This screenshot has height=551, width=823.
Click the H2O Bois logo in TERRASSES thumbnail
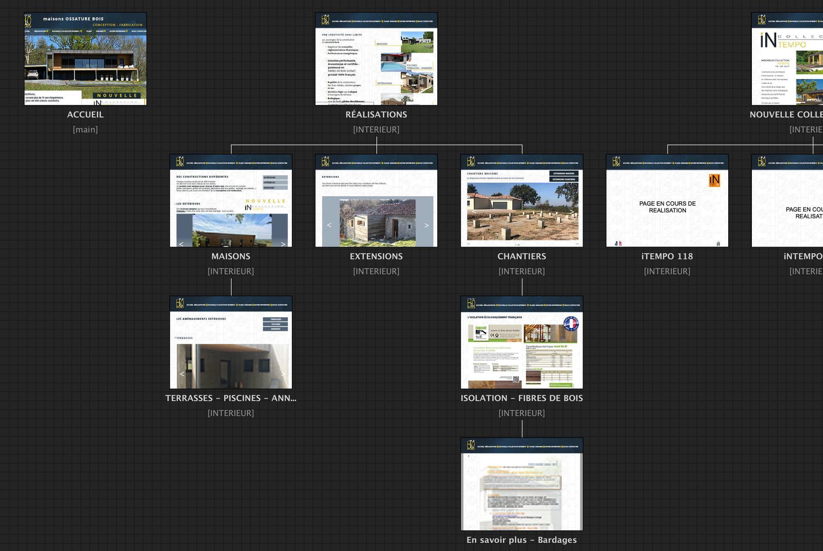(180, 303)
